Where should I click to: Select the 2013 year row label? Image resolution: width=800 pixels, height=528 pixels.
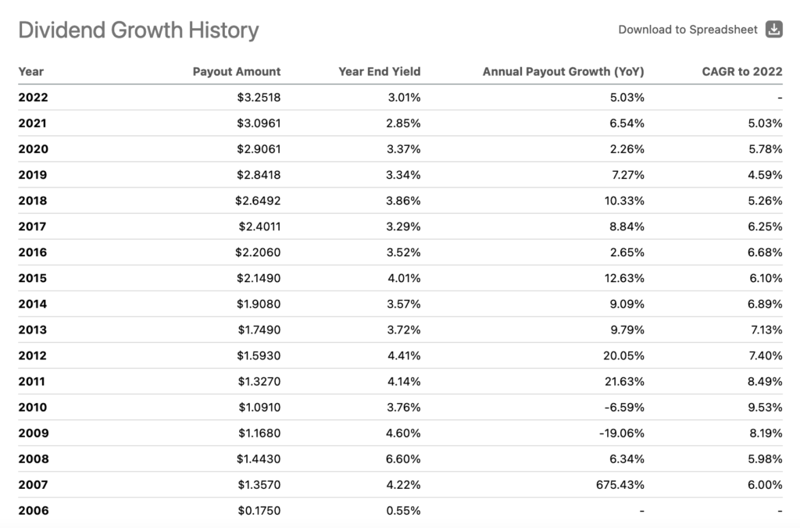tap(33, 330)
